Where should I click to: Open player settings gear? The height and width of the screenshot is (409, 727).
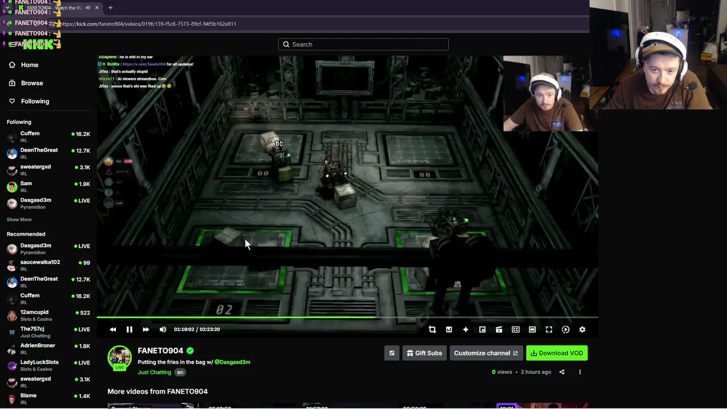coord(582,329)
